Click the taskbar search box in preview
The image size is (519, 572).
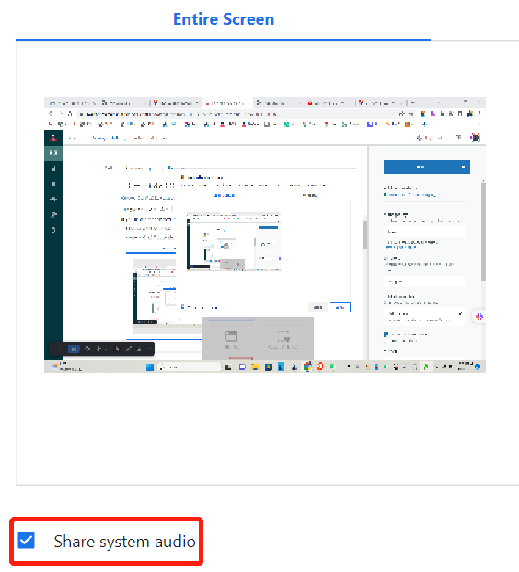click(x=189, y=367)
